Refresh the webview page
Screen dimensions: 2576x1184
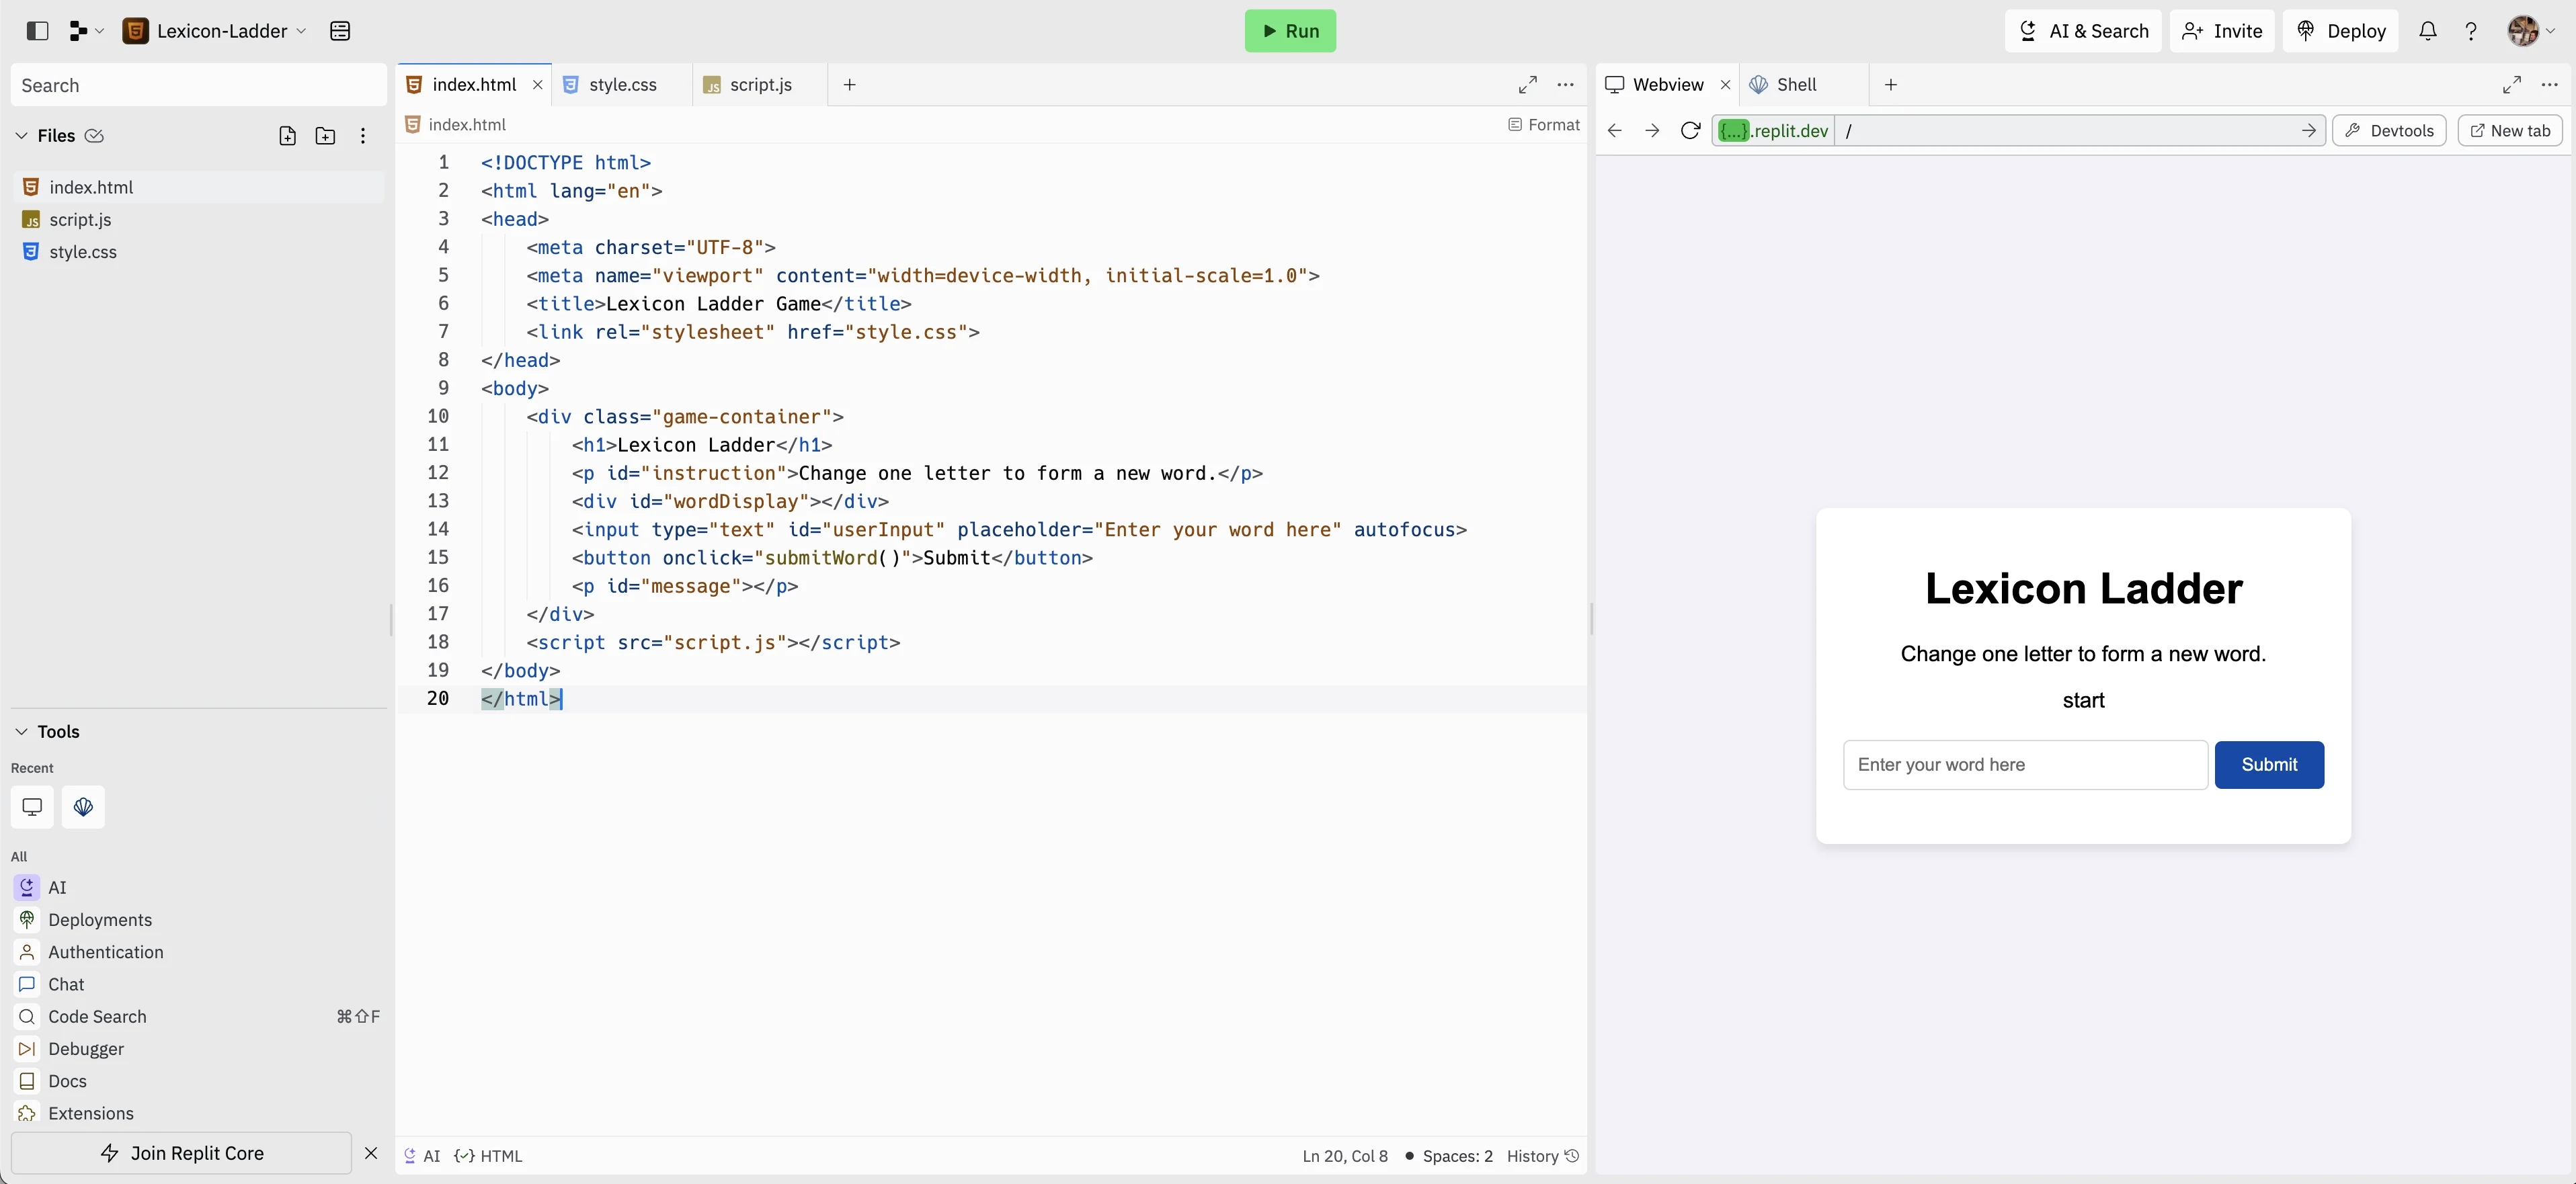click(1690, 131)
